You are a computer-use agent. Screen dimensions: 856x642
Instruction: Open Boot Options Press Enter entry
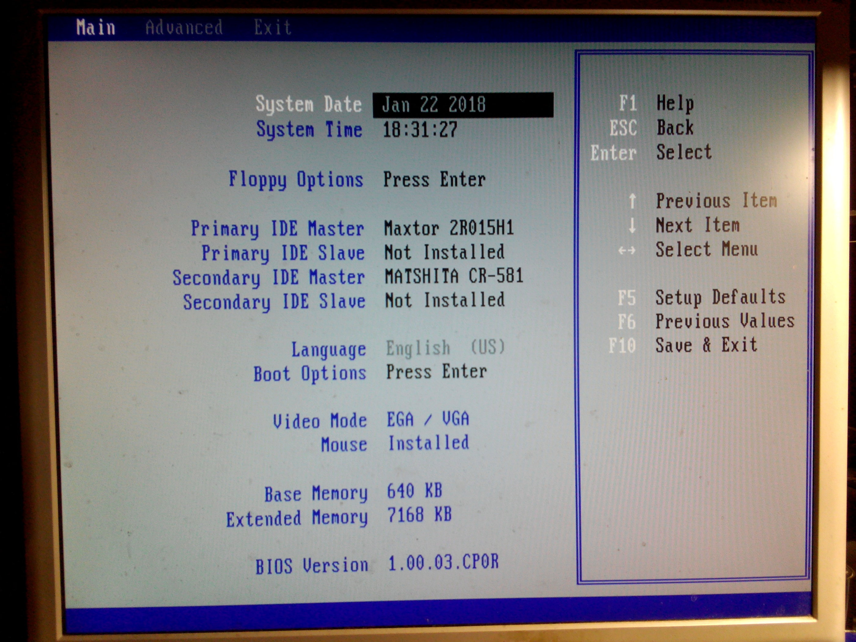click(x=436, y=372)
